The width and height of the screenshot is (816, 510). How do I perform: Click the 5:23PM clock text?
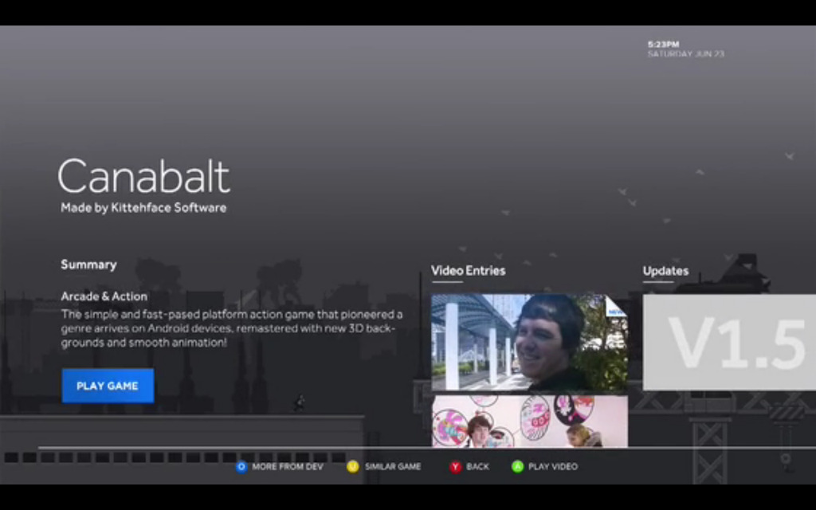pos(663,45)
